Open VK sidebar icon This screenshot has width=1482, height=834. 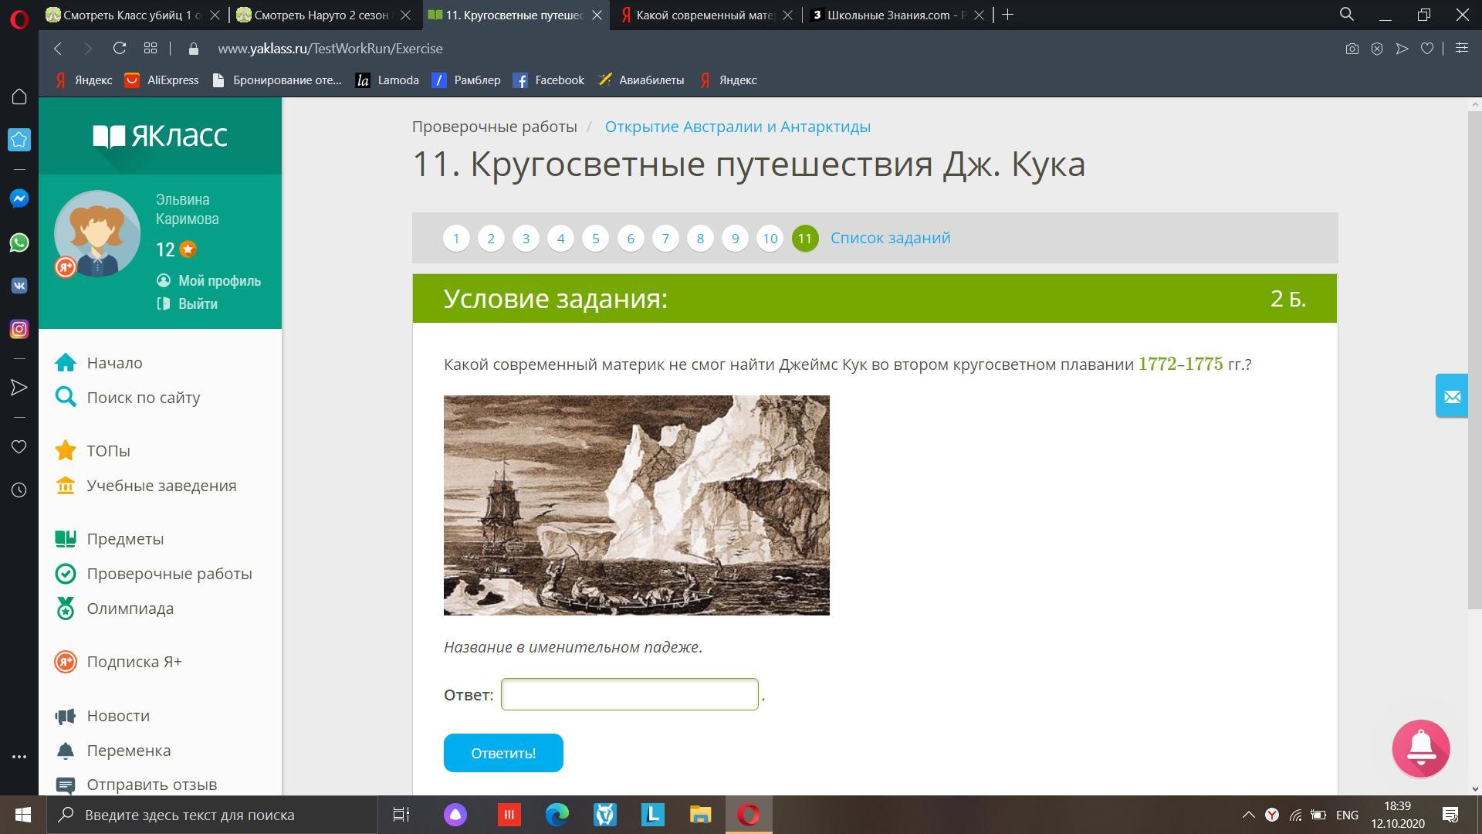point(19,286)
